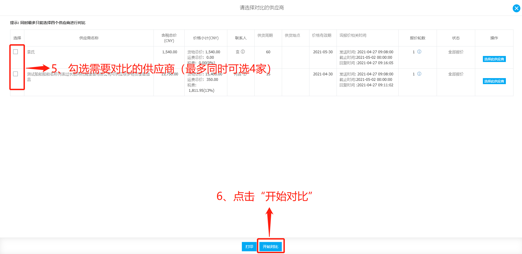
Task: Select 回复时间 2021-04-27 09:16:05 text
Action: (366, 63)
